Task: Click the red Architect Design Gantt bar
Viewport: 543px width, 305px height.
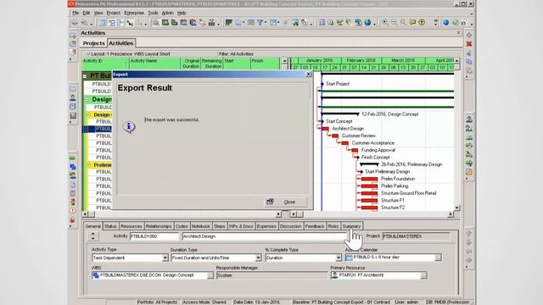Action: click(325, 129)
